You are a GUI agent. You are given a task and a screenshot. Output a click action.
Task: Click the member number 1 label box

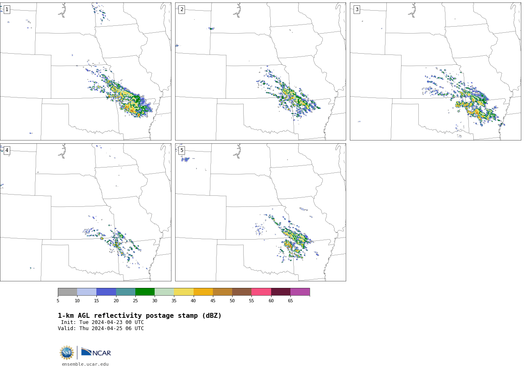pyautogui.click(x=7, y=9)
